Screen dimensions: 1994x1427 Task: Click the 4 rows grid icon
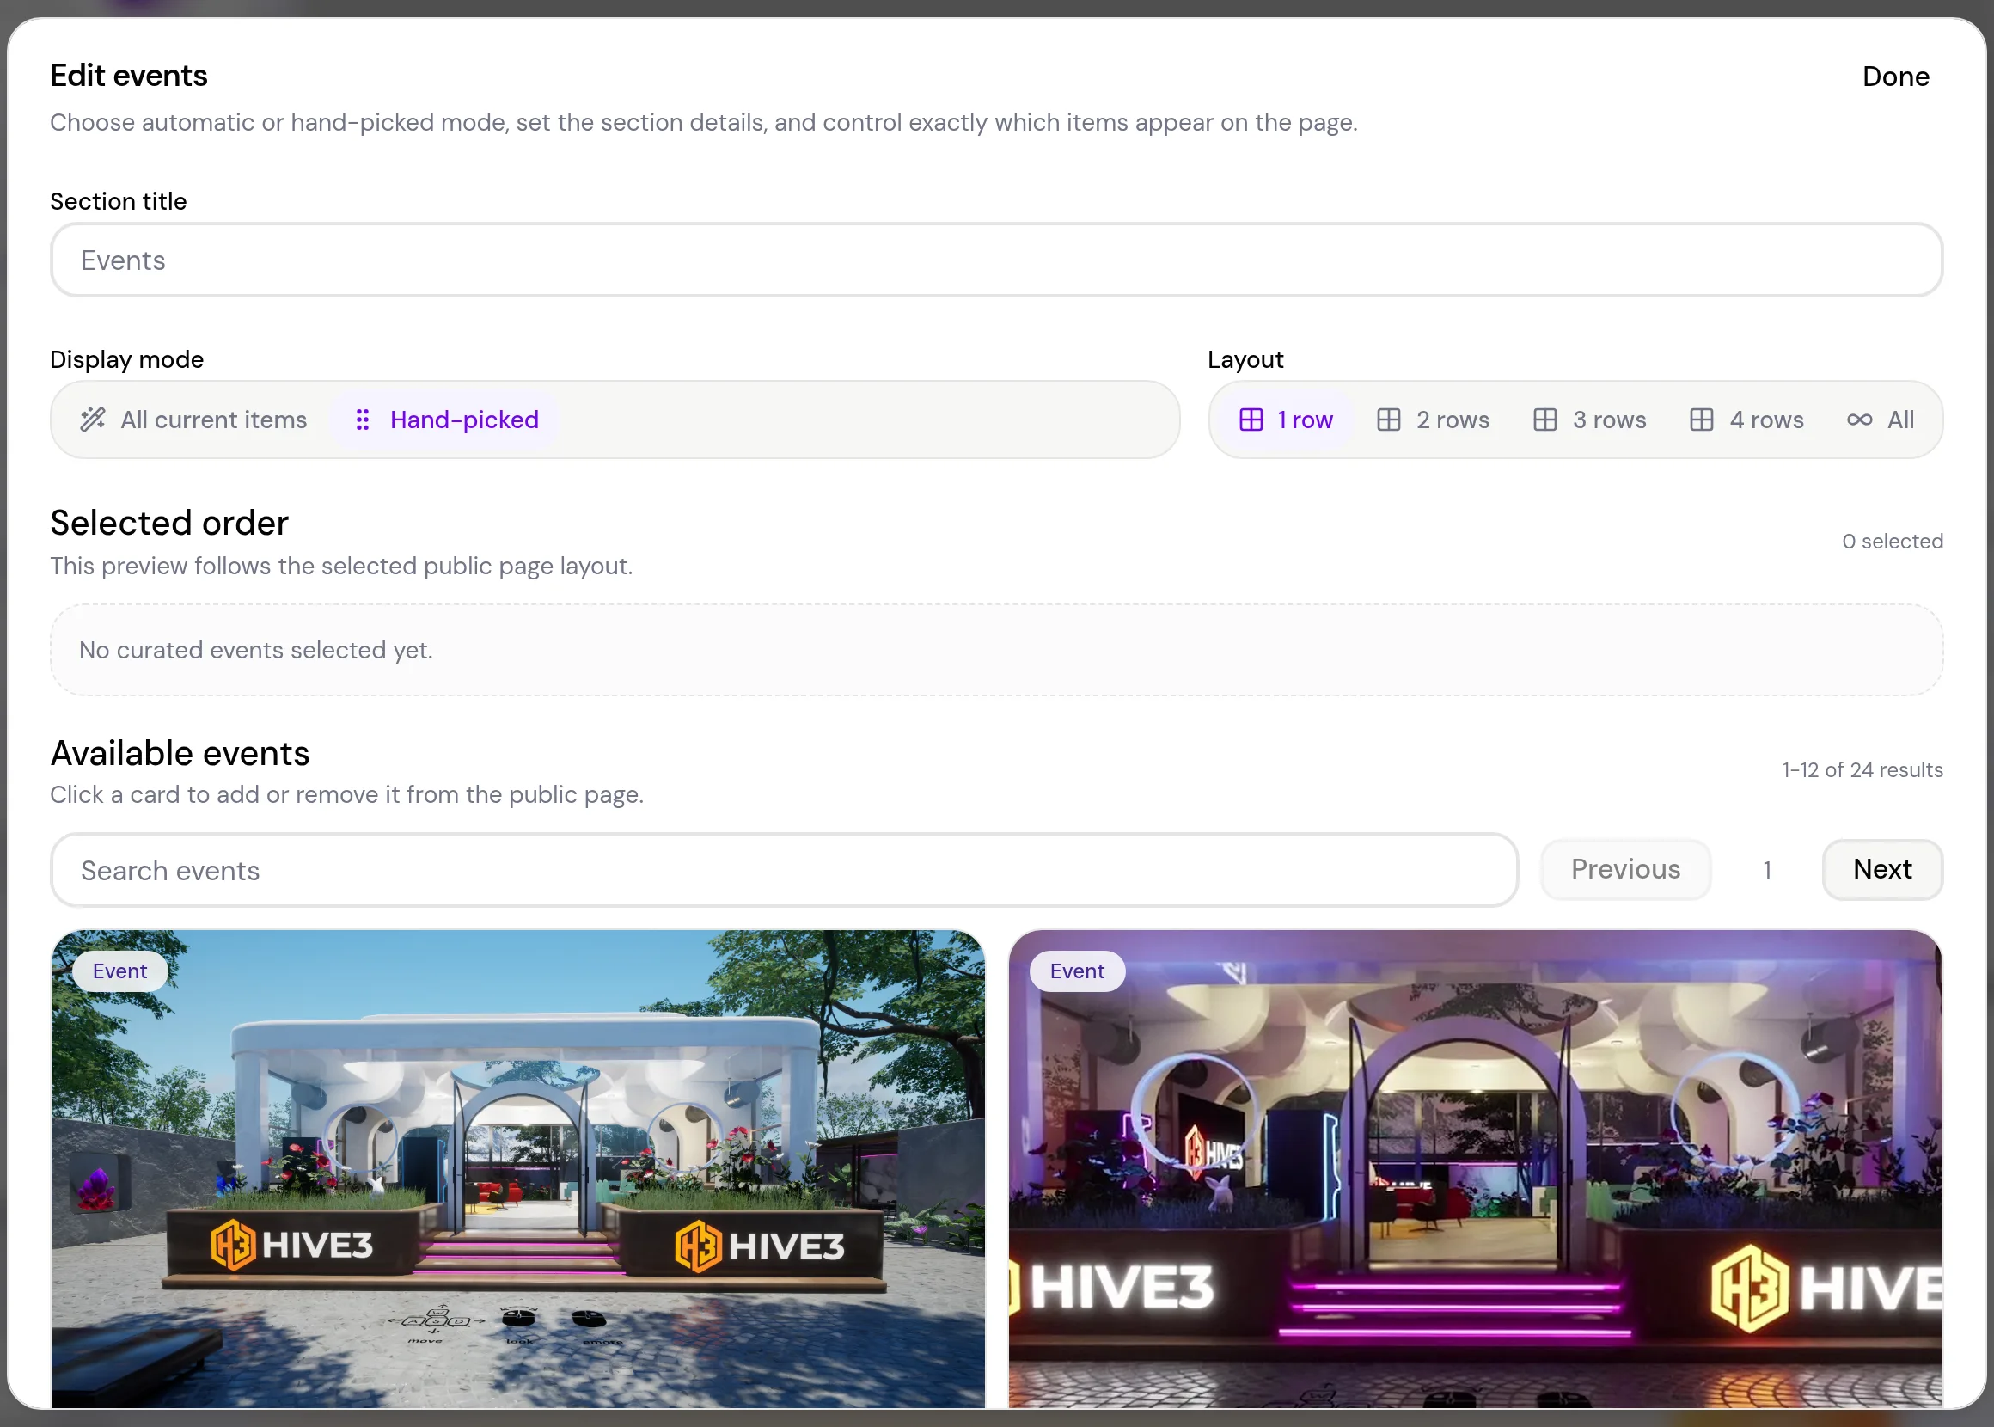pos(1702,420)
